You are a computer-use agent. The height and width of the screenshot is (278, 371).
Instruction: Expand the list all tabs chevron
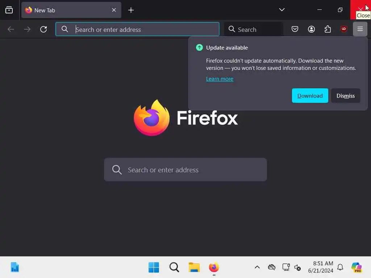pyautogui.click(x=282, y=10)
